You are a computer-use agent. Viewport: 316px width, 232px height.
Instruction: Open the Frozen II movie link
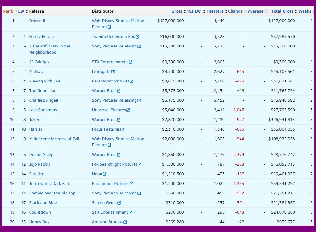point(37,21)
